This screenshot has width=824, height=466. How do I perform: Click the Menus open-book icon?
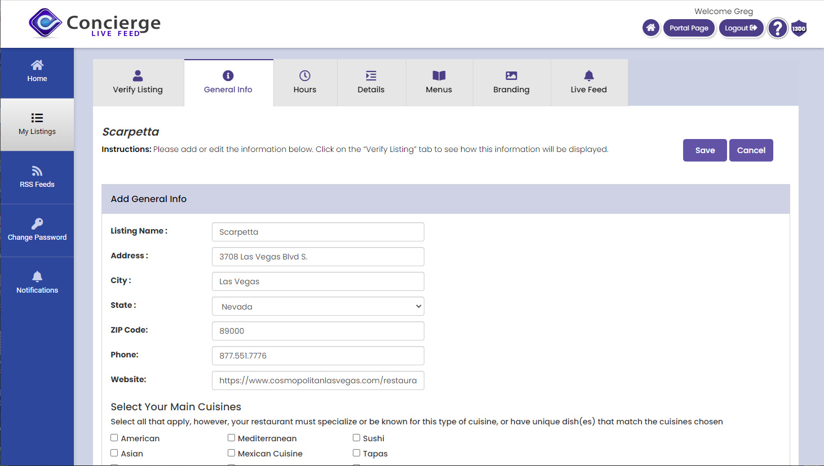pyautogui.click(x=439, y=75)
